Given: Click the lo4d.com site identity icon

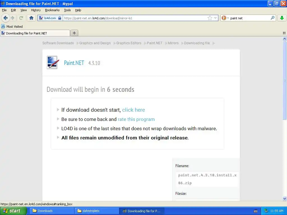Looking at the screenshot, I should [41, 18].
